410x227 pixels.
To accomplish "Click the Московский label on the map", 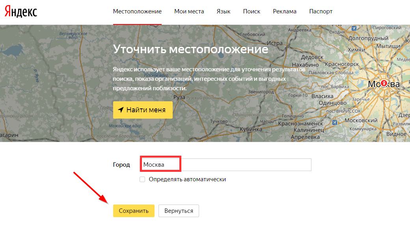I will (361, 120).
